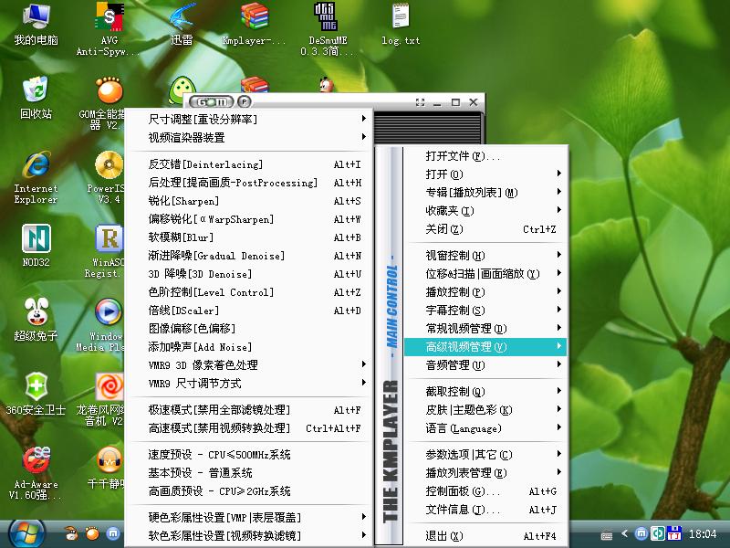Viewport: 730px width, 548px height.
Task: Show hidden tray icons arrow
Action: click(x=624, y=533)
